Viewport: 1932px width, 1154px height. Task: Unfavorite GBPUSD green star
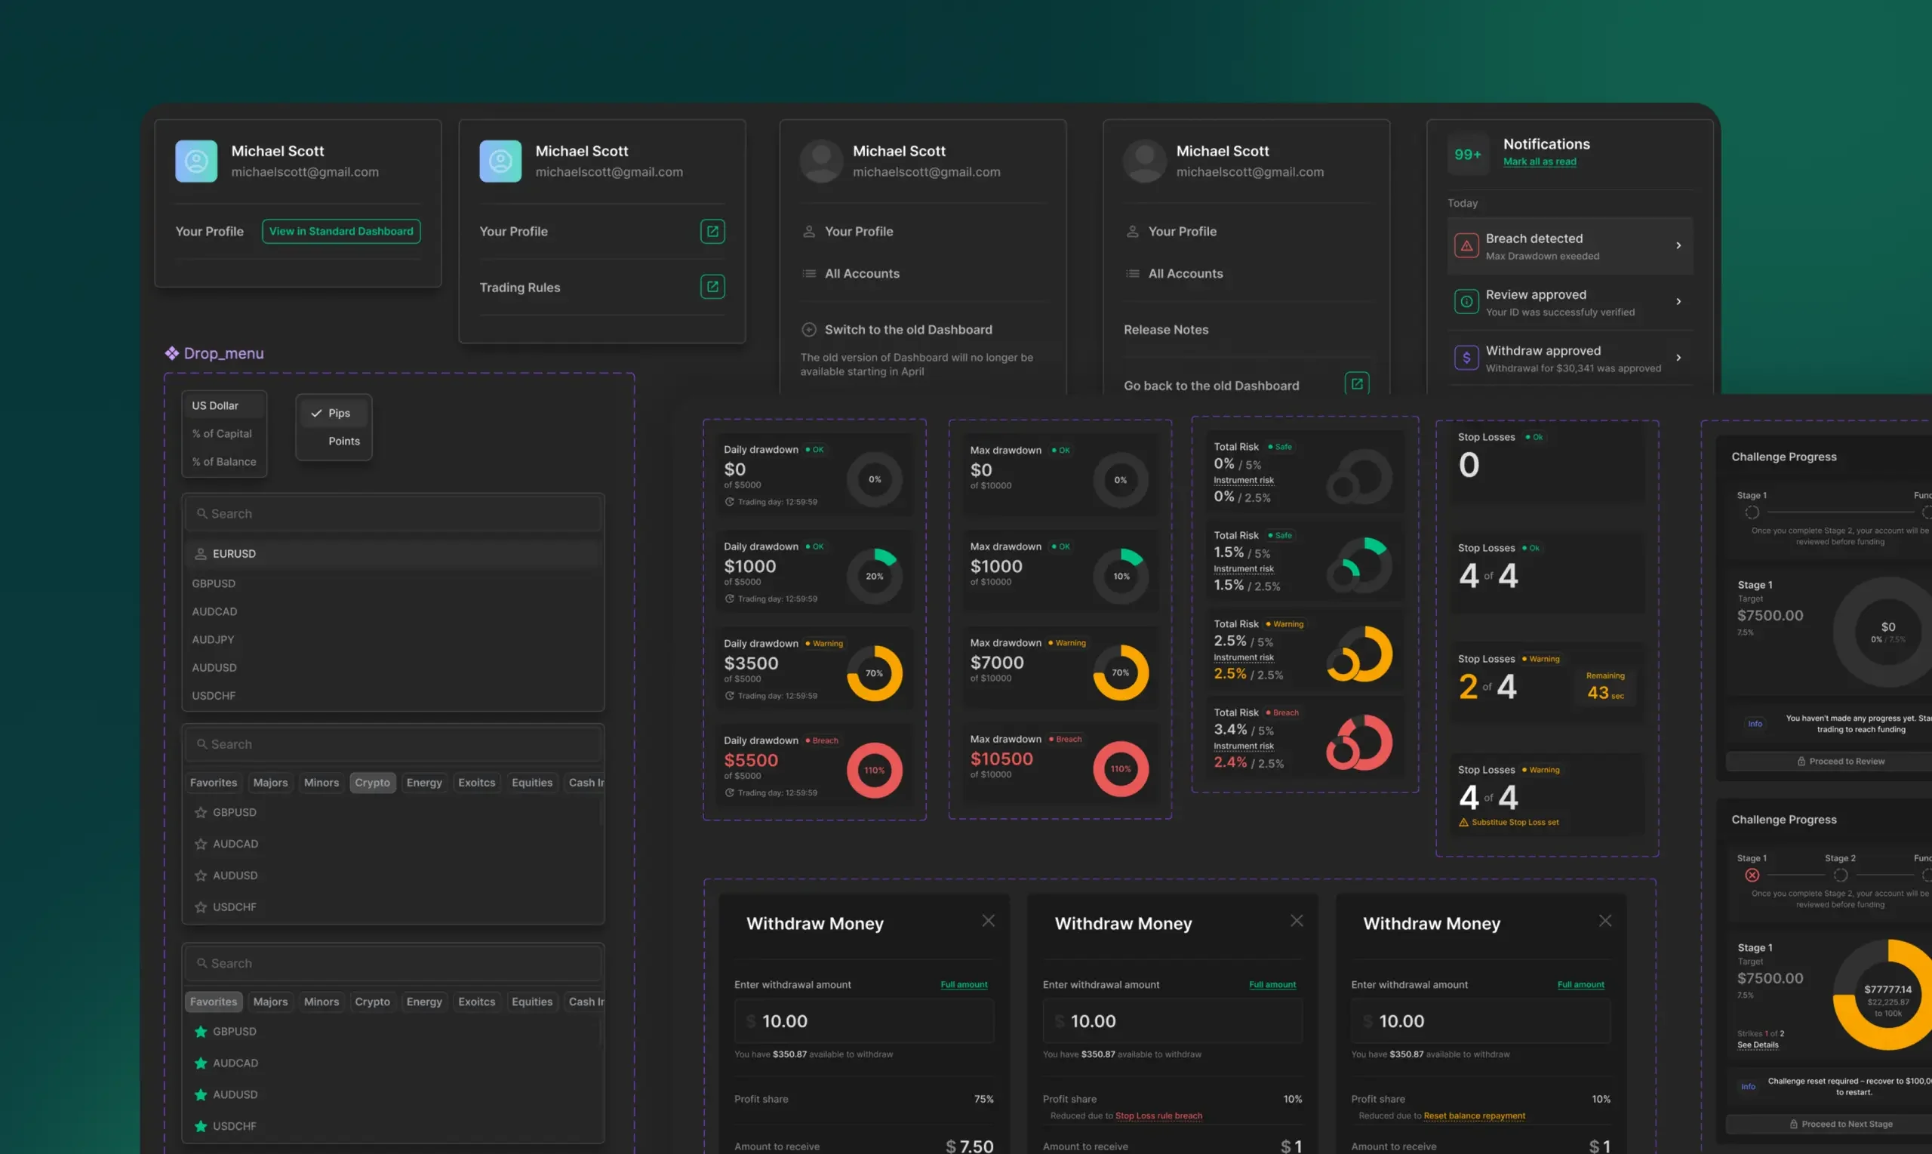[201, 1032]
